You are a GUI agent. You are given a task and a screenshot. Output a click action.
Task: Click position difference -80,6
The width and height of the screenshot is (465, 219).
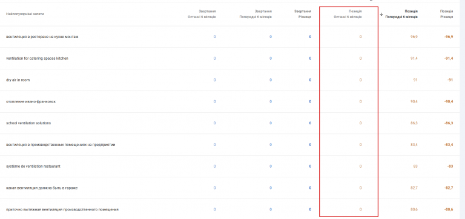point(449,209)
